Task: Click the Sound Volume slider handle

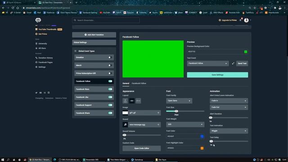Action: pyautogui.click(x=124, y=135)
